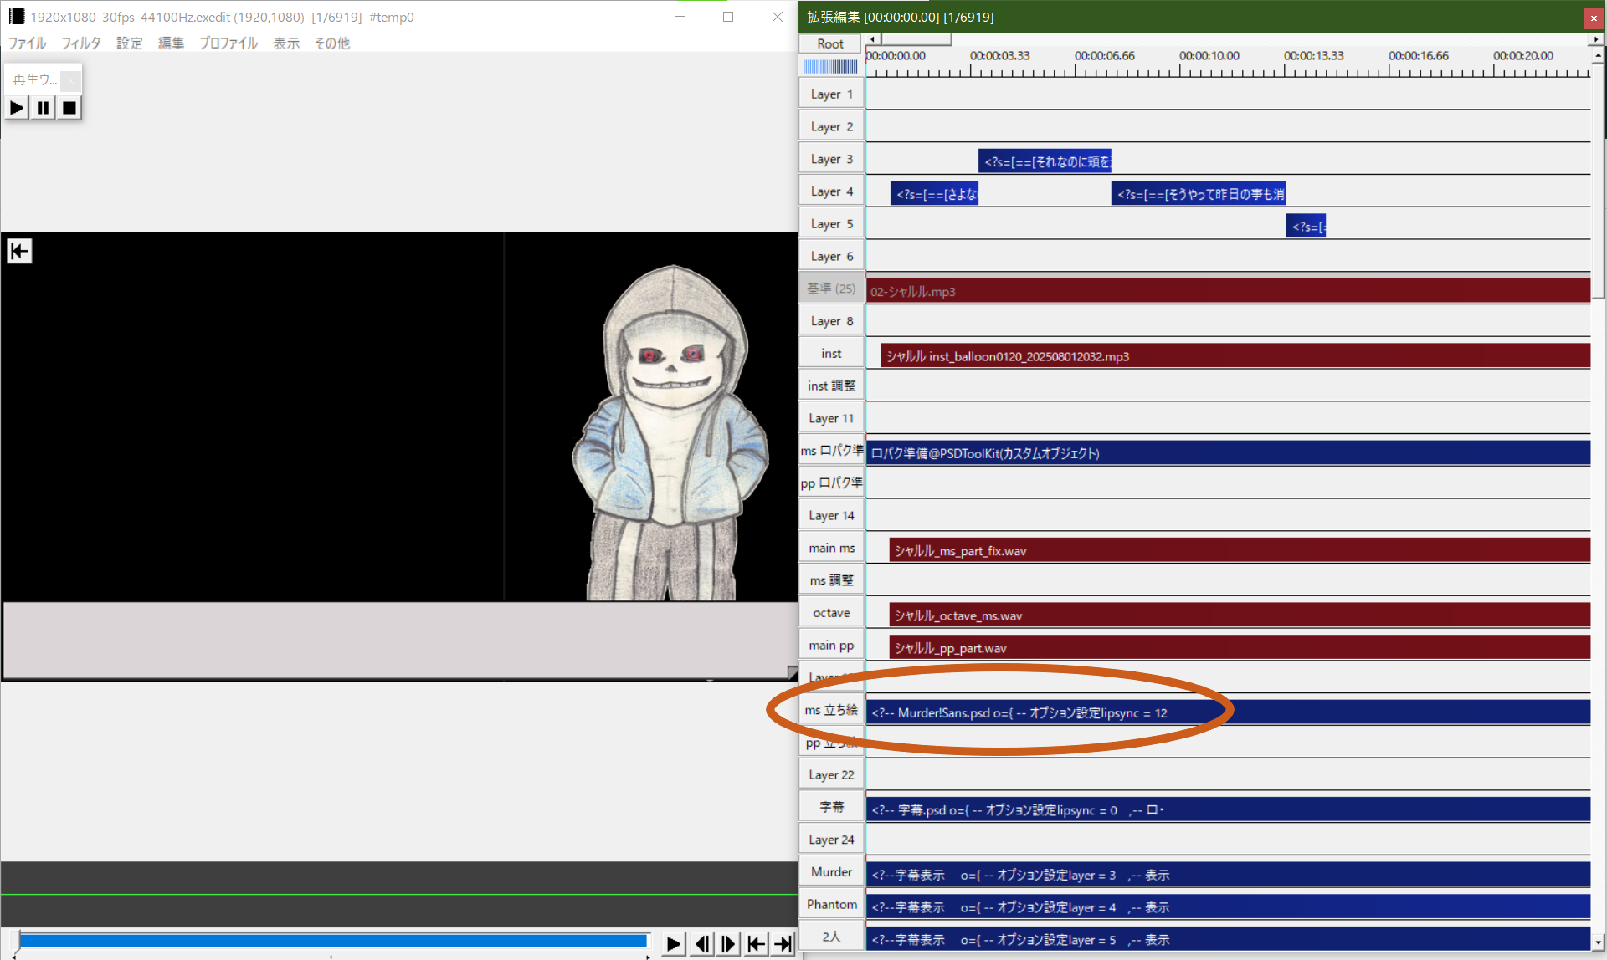Play the video from the bottom controls
The image size is (1607, 960).
[x=673, y=944]
